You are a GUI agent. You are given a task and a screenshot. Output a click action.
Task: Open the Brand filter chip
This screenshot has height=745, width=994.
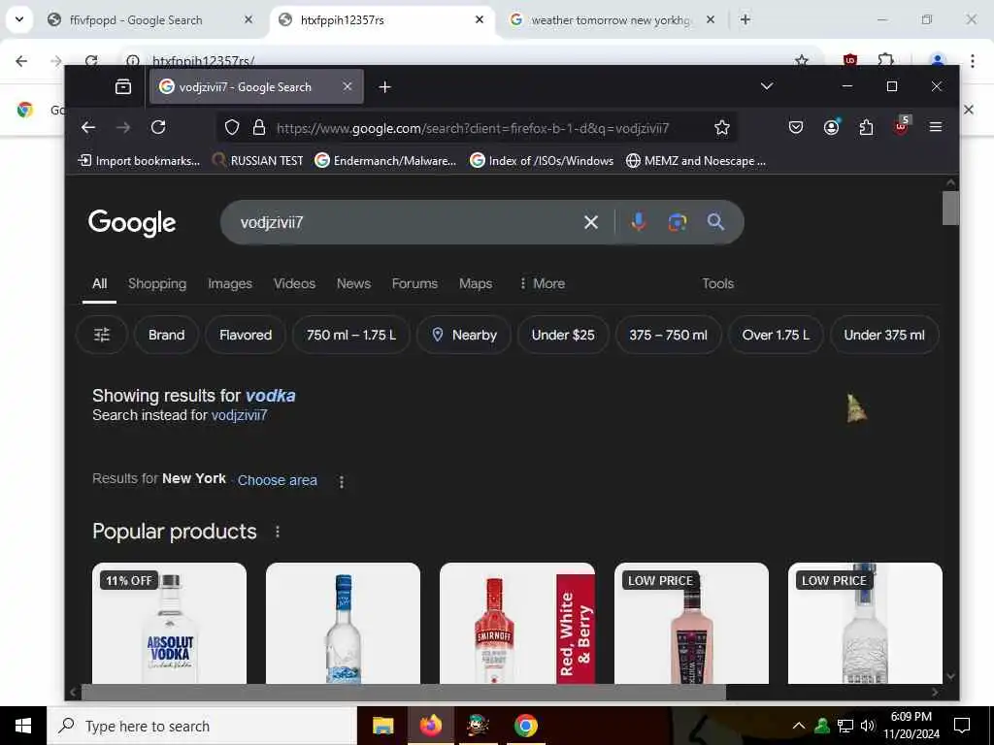coord(166,335)
